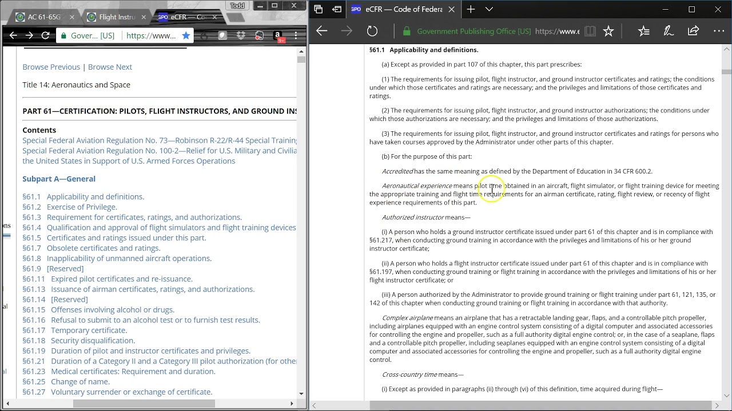This screenshot has width=732, height=411.
Task: Click Chrome's vertical scrollbar down arrow
Action: point(301,393)
